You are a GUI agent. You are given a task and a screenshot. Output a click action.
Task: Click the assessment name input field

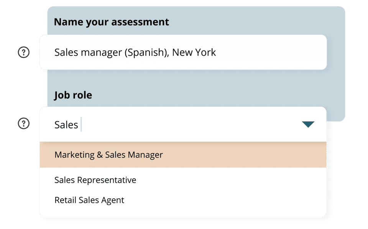click(x=183, y=53)
